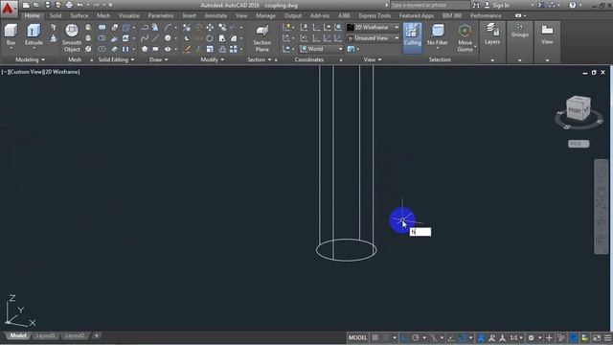Open the Visualize ribbon tab

[129, 15]
